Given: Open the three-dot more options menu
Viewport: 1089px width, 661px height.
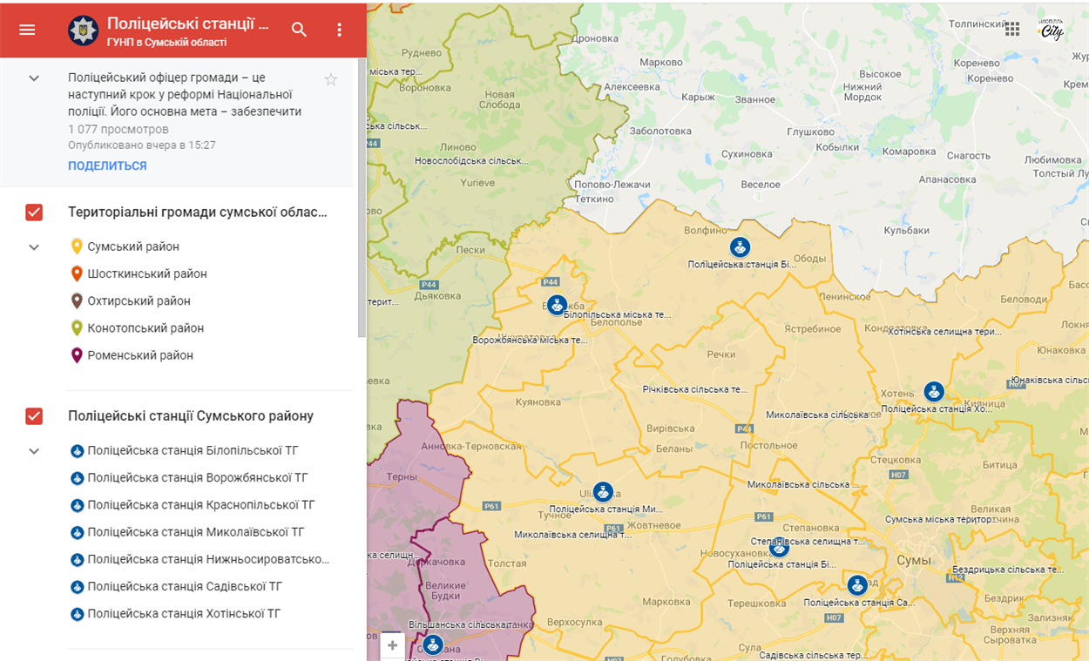Looking at the screenshot, I should tap(340, 30).
